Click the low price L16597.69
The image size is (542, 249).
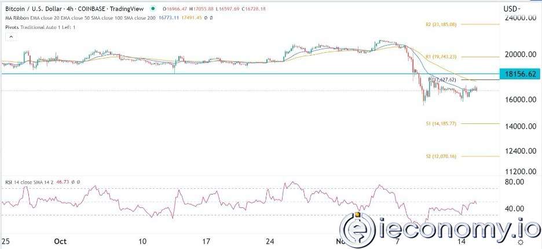point(226,9)
